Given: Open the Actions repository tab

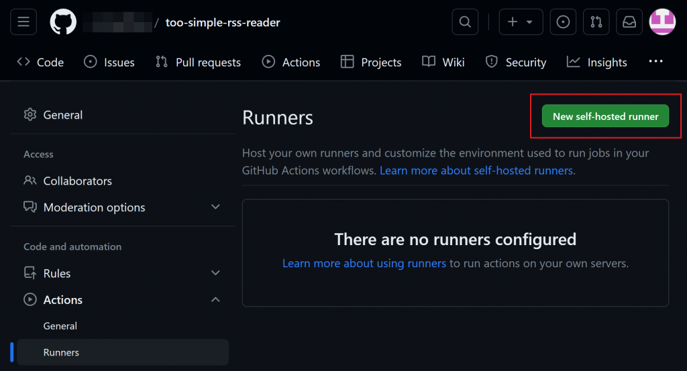Looking at the screenshot, I should pos(291,62).
